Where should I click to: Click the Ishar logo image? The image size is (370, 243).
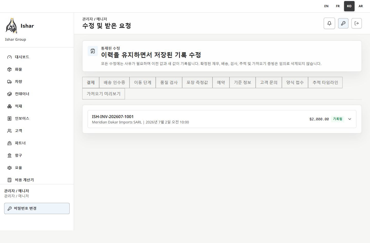11,26
